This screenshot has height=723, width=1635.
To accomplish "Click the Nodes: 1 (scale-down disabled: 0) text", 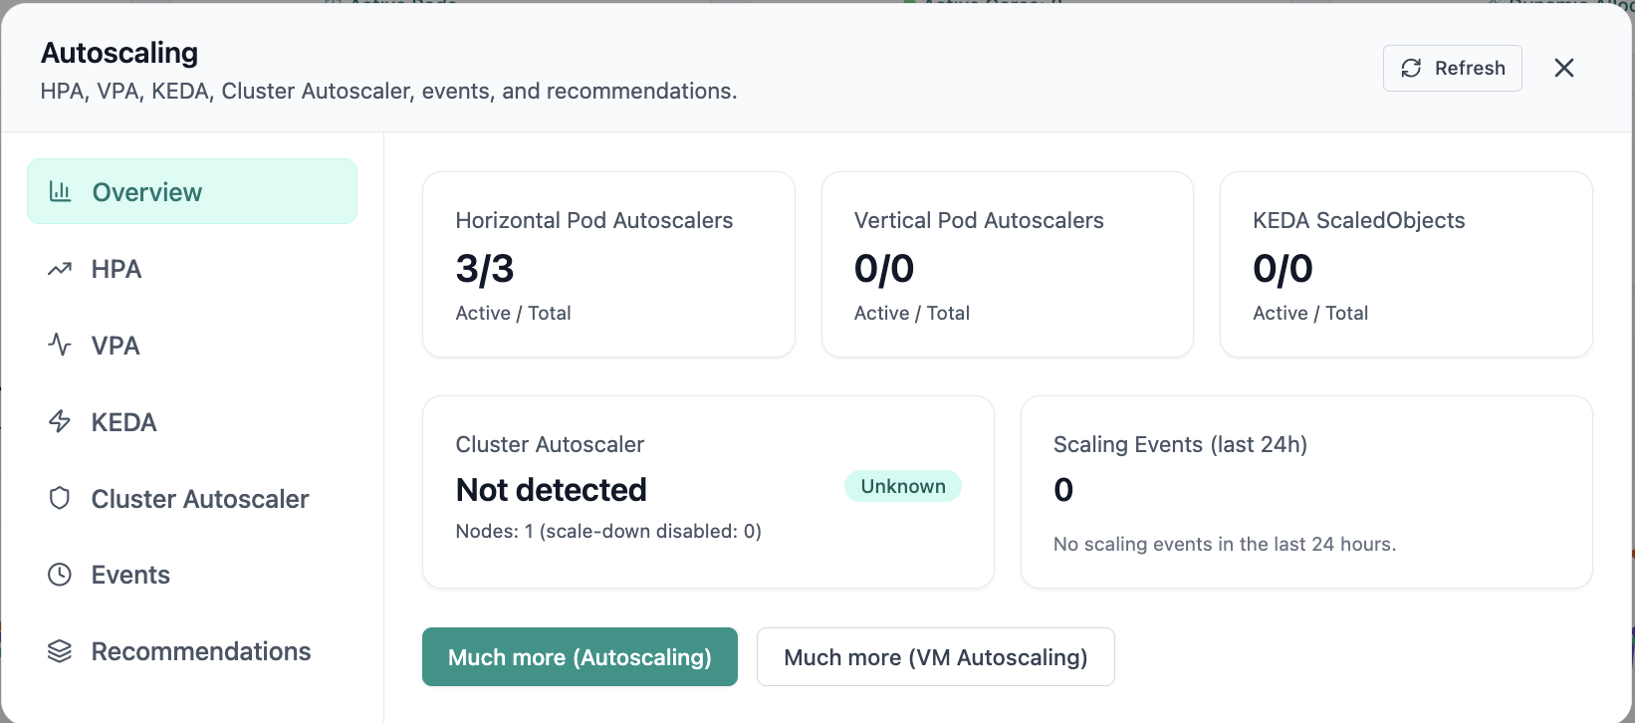I will click(608, 532).
